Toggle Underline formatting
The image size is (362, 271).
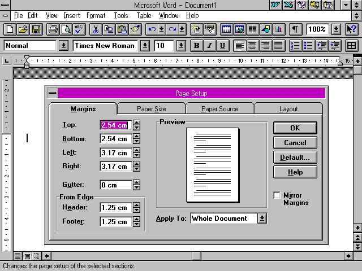[223, 46]
